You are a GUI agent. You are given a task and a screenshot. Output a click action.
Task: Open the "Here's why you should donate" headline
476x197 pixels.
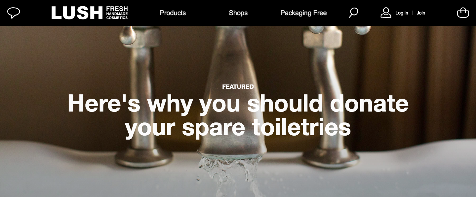pyautogui.click(x=238, y=103)
